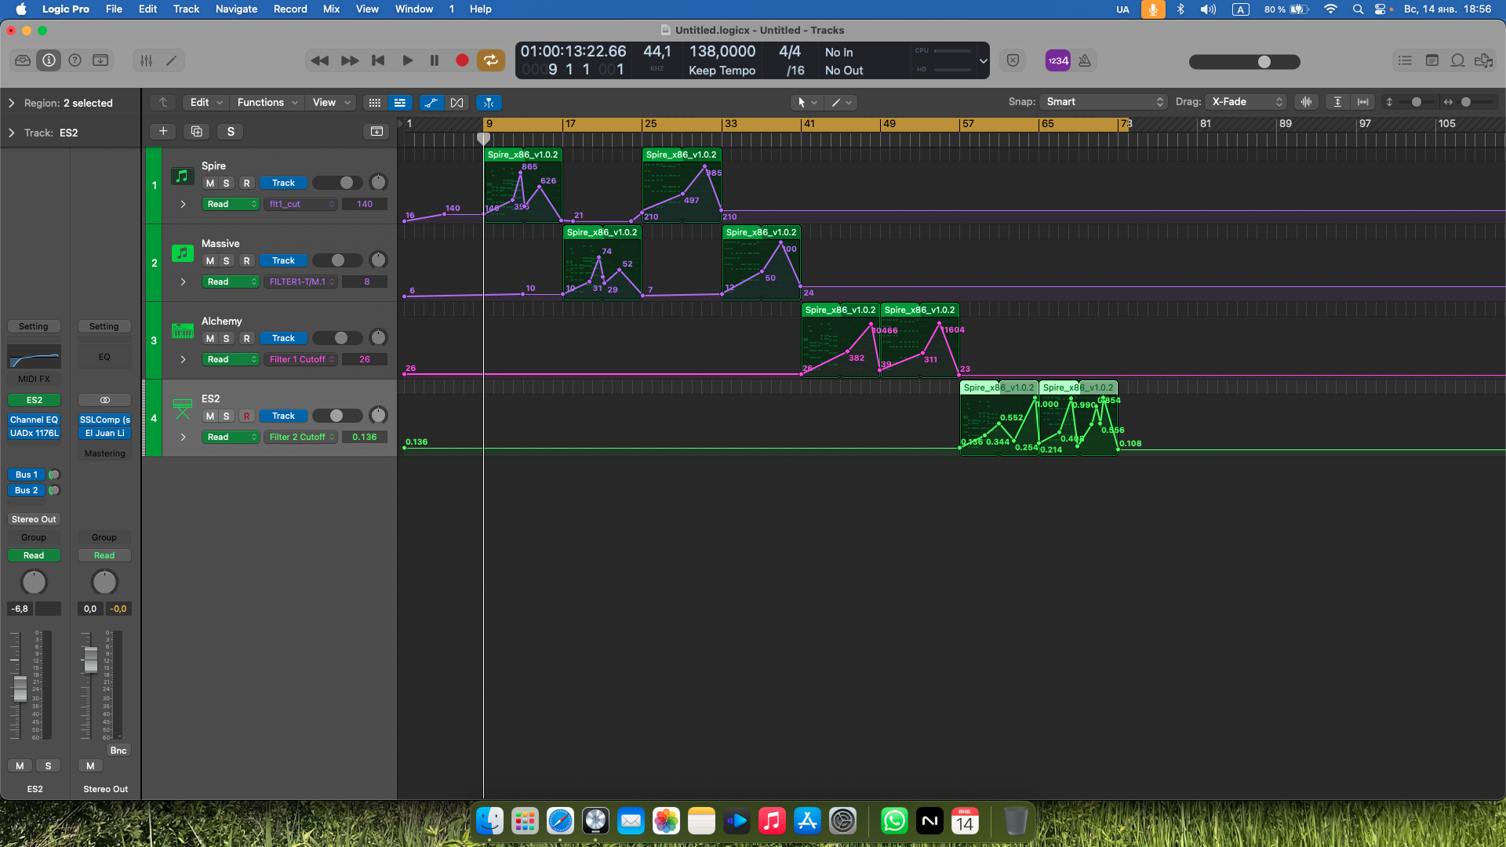Toggle Show Automation button

point(431,103)
